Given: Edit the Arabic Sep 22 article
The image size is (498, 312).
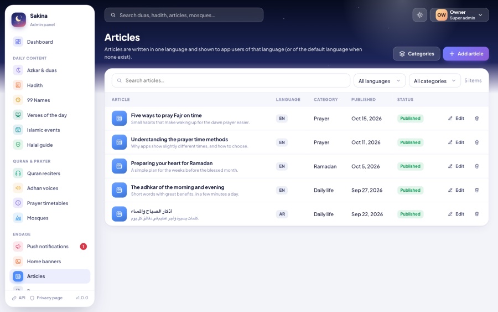Looking at the screenshot, I should pos(456,214).
